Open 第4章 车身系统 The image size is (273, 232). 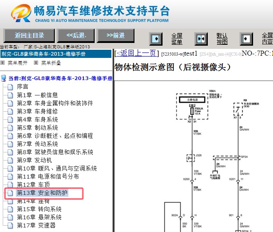[x=37, y=119]
